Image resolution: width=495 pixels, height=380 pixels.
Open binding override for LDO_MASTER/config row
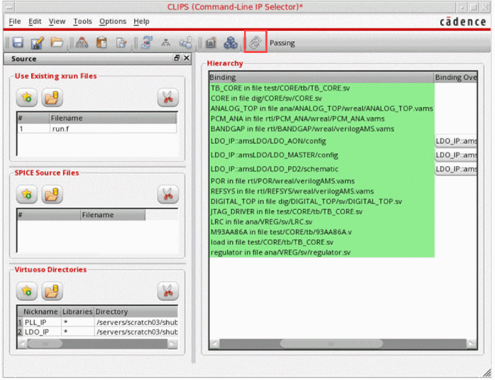coord(456,155)
